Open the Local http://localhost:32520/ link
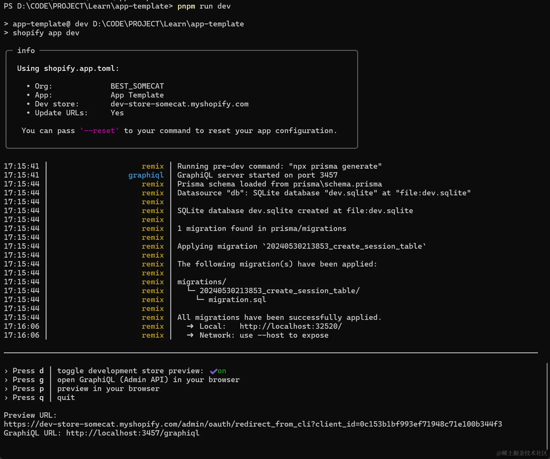 coord(291,326)
